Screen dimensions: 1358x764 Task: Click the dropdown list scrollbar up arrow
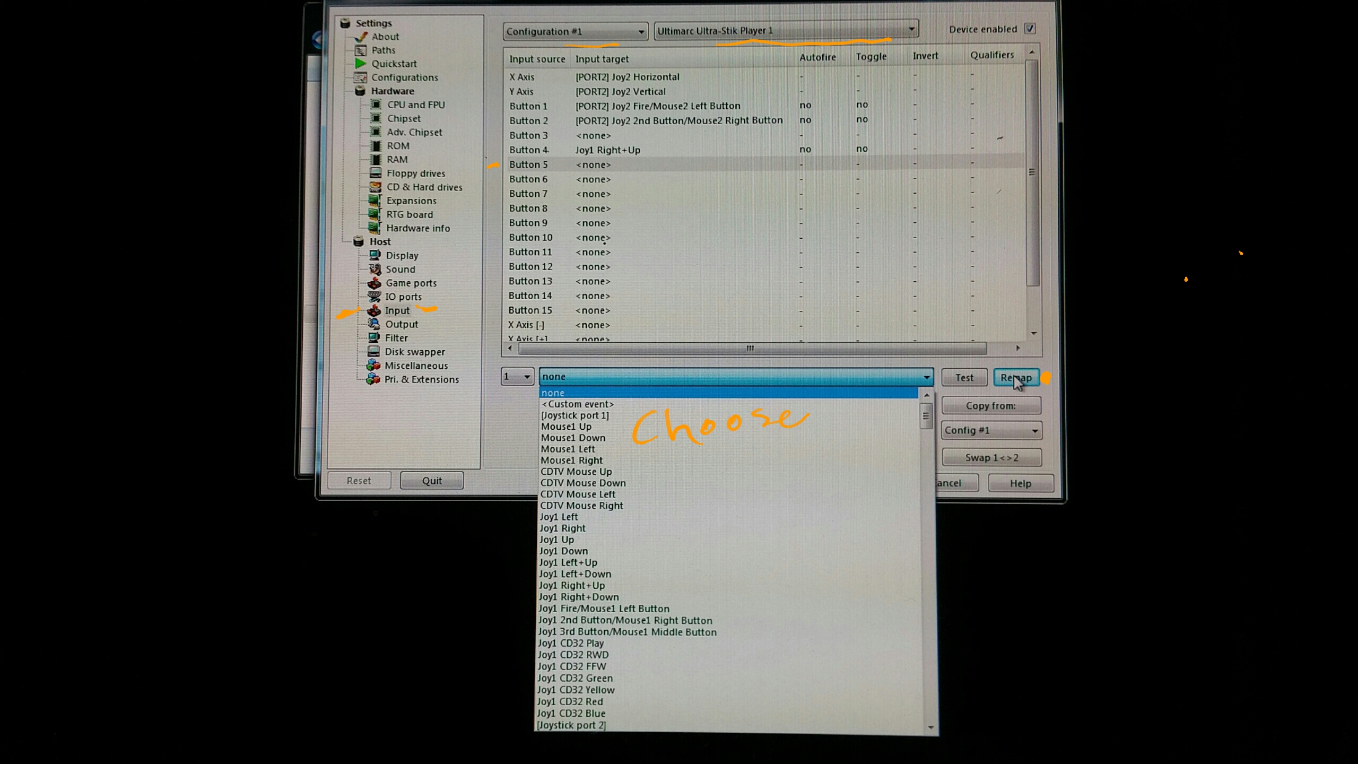pyautogui.click(x=926, y=395)
